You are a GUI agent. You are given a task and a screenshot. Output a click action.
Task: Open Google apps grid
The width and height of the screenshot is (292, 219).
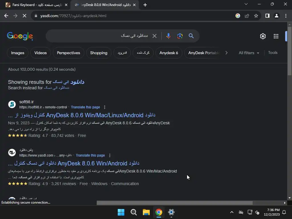pos(276,36)
